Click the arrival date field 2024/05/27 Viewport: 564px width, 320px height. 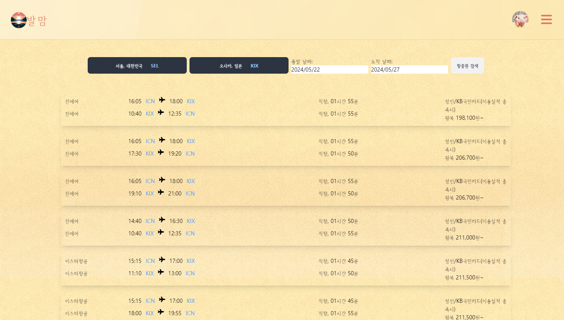[409, 70]
